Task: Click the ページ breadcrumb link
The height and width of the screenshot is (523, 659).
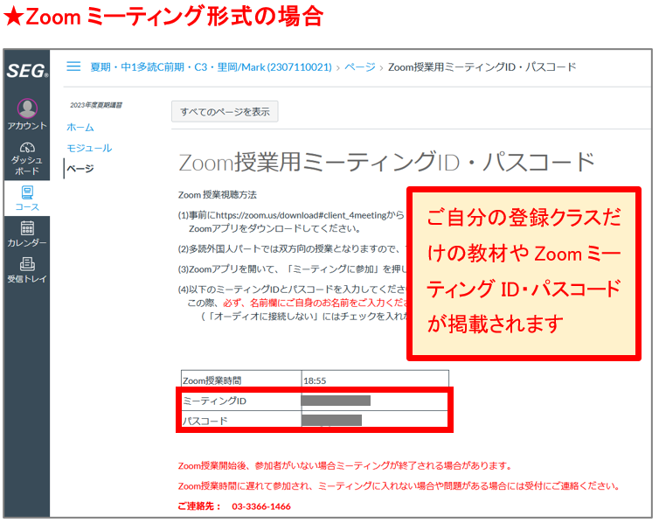Action: [x=360, y=66]
